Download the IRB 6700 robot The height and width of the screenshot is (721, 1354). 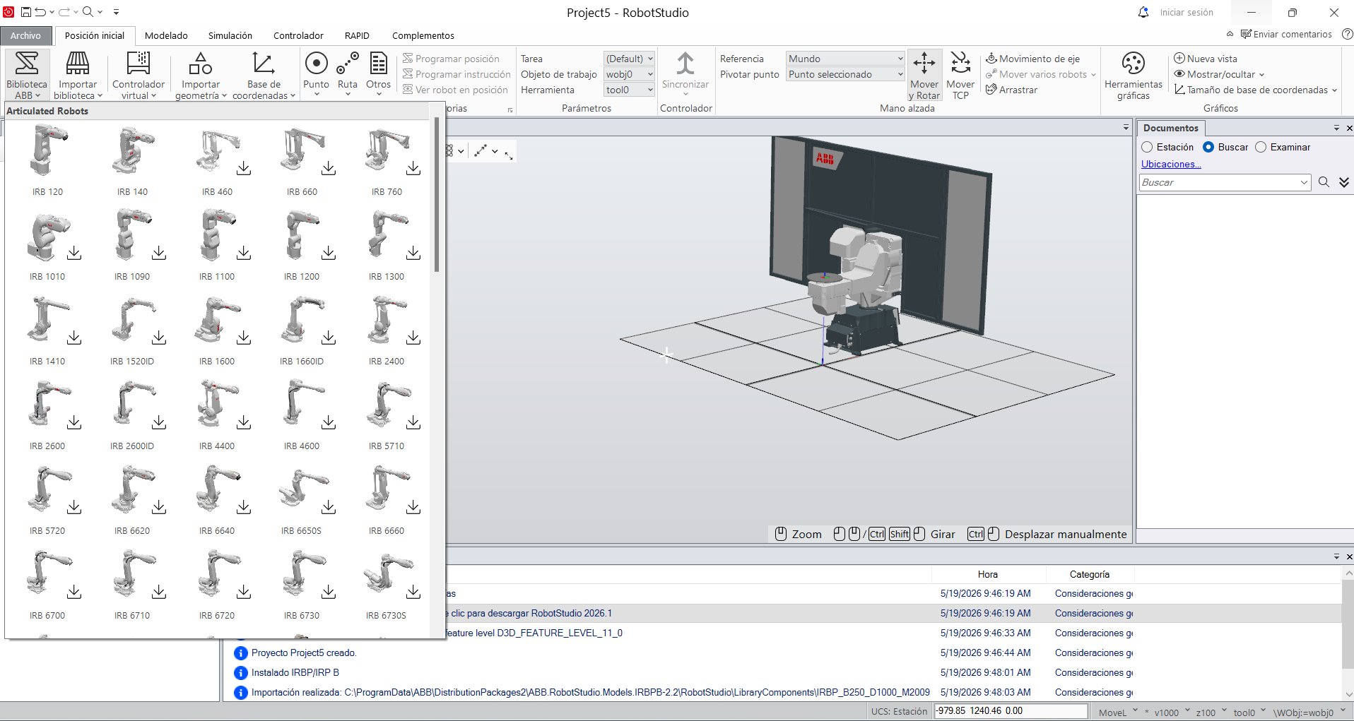point(74,592)
